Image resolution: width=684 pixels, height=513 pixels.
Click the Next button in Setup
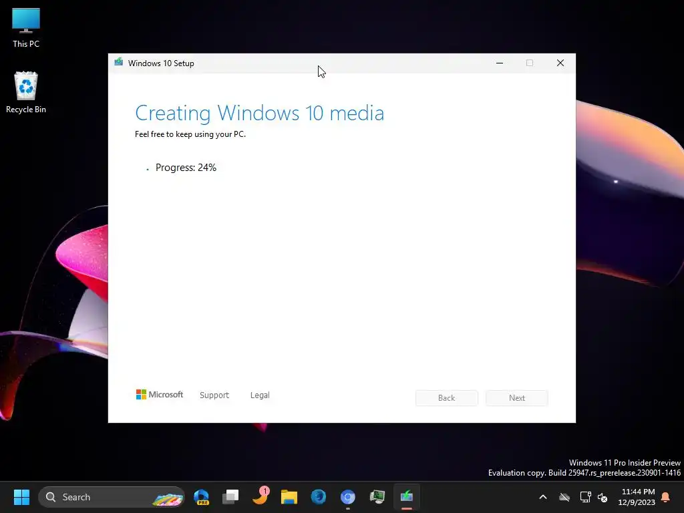click(x=517, y=398)
